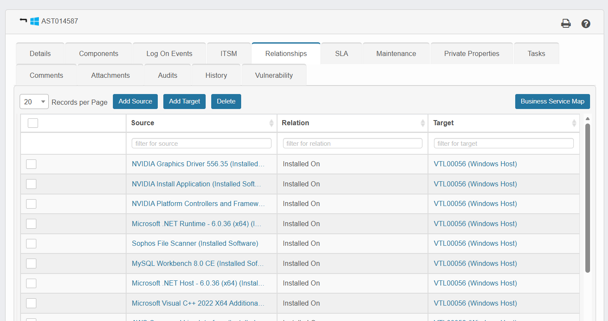
Task: Open help via question mark icon
Action: [586, 24]
